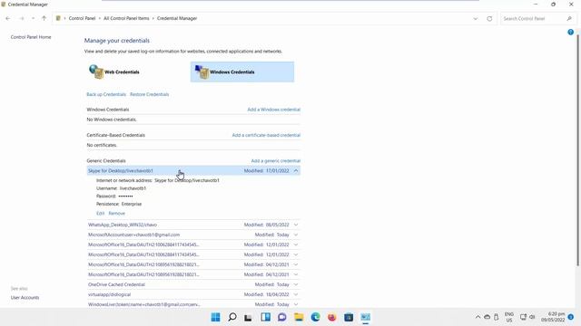Open notification badge in system tray

(x=571, y=317)
